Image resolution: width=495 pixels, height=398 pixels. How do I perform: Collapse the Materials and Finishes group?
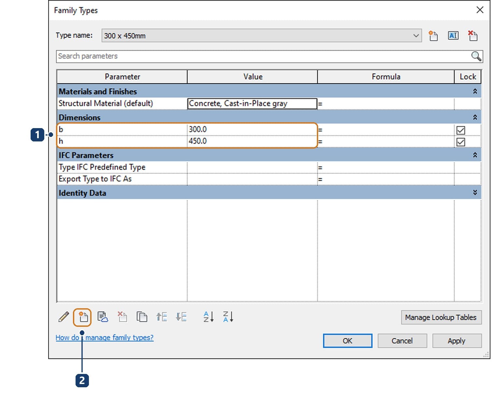coord(475,91)
